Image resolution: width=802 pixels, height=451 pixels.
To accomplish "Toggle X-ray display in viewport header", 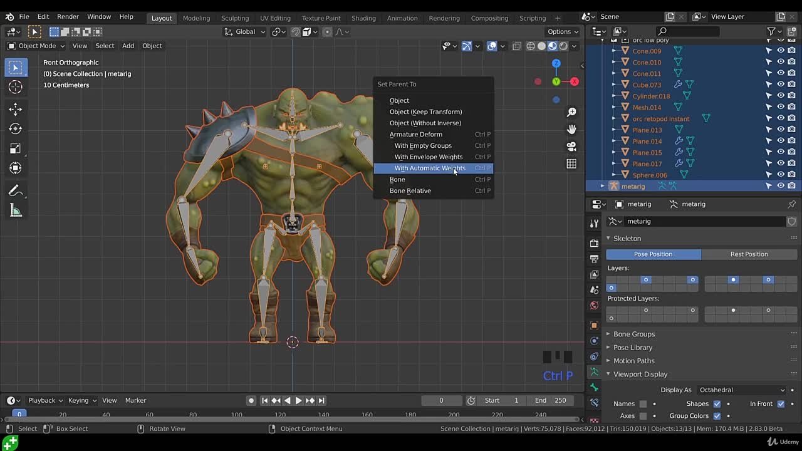I will (516, 46).
